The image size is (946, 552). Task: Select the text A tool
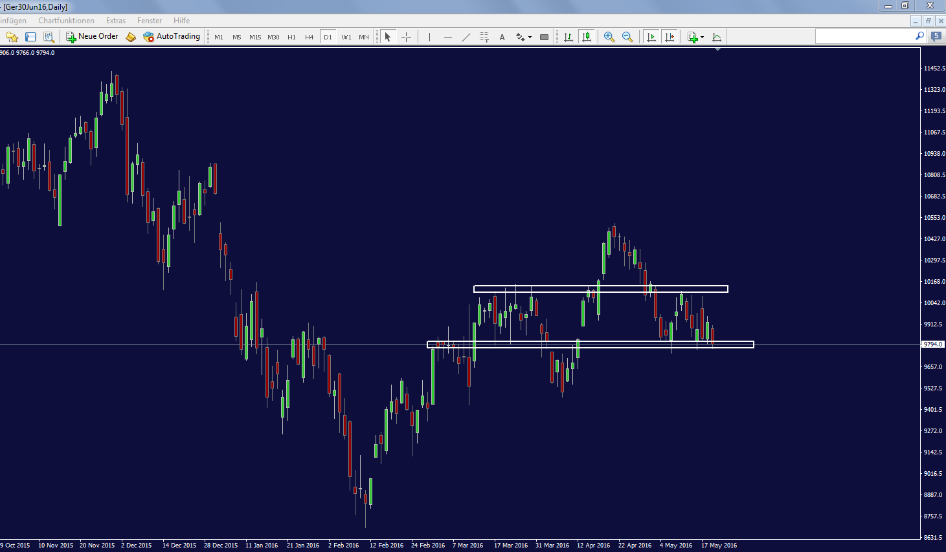502,37
